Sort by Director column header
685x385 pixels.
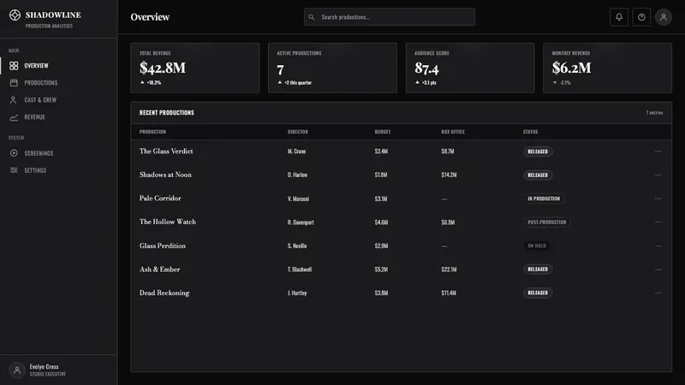pos(297,132)
